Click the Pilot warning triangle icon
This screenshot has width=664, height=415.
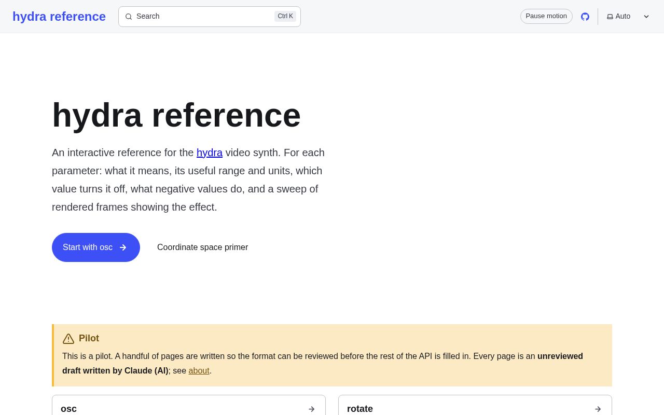click(68, 339)
